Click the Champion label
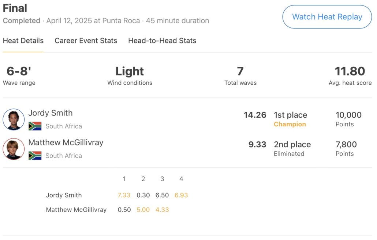377x240 pixels. tap(290, 124)
